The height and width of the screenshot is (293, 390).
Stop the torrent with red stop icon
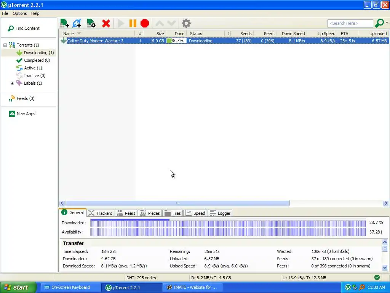pyautogui.click(x=145, y=23)
